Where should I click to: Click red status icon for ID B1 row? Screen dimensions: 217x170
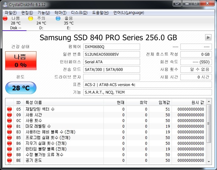click(9, 126)
